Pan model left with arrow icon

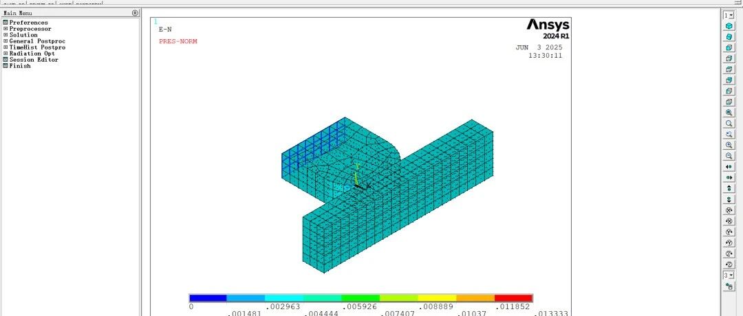point(729,167)
